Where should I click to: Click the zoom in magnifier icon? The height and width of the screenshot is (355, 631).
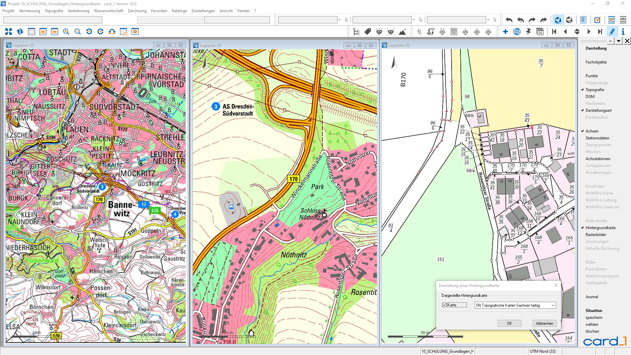66,32
